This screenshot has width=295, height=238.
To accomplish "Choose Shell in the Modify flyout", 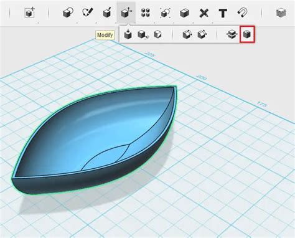I will pyautogui.click(x=247, y=34).
